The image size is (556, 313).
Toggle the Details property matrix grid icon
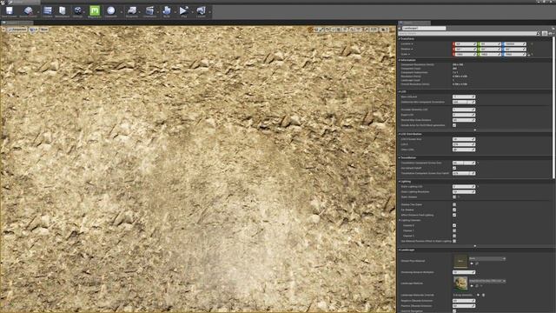545,33
